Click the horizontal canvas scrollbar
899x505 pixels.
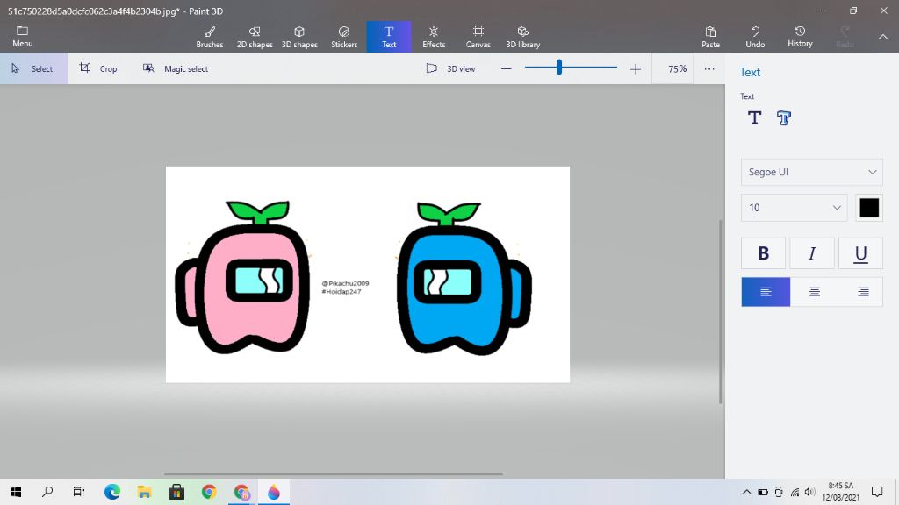(x=334, y=474)
